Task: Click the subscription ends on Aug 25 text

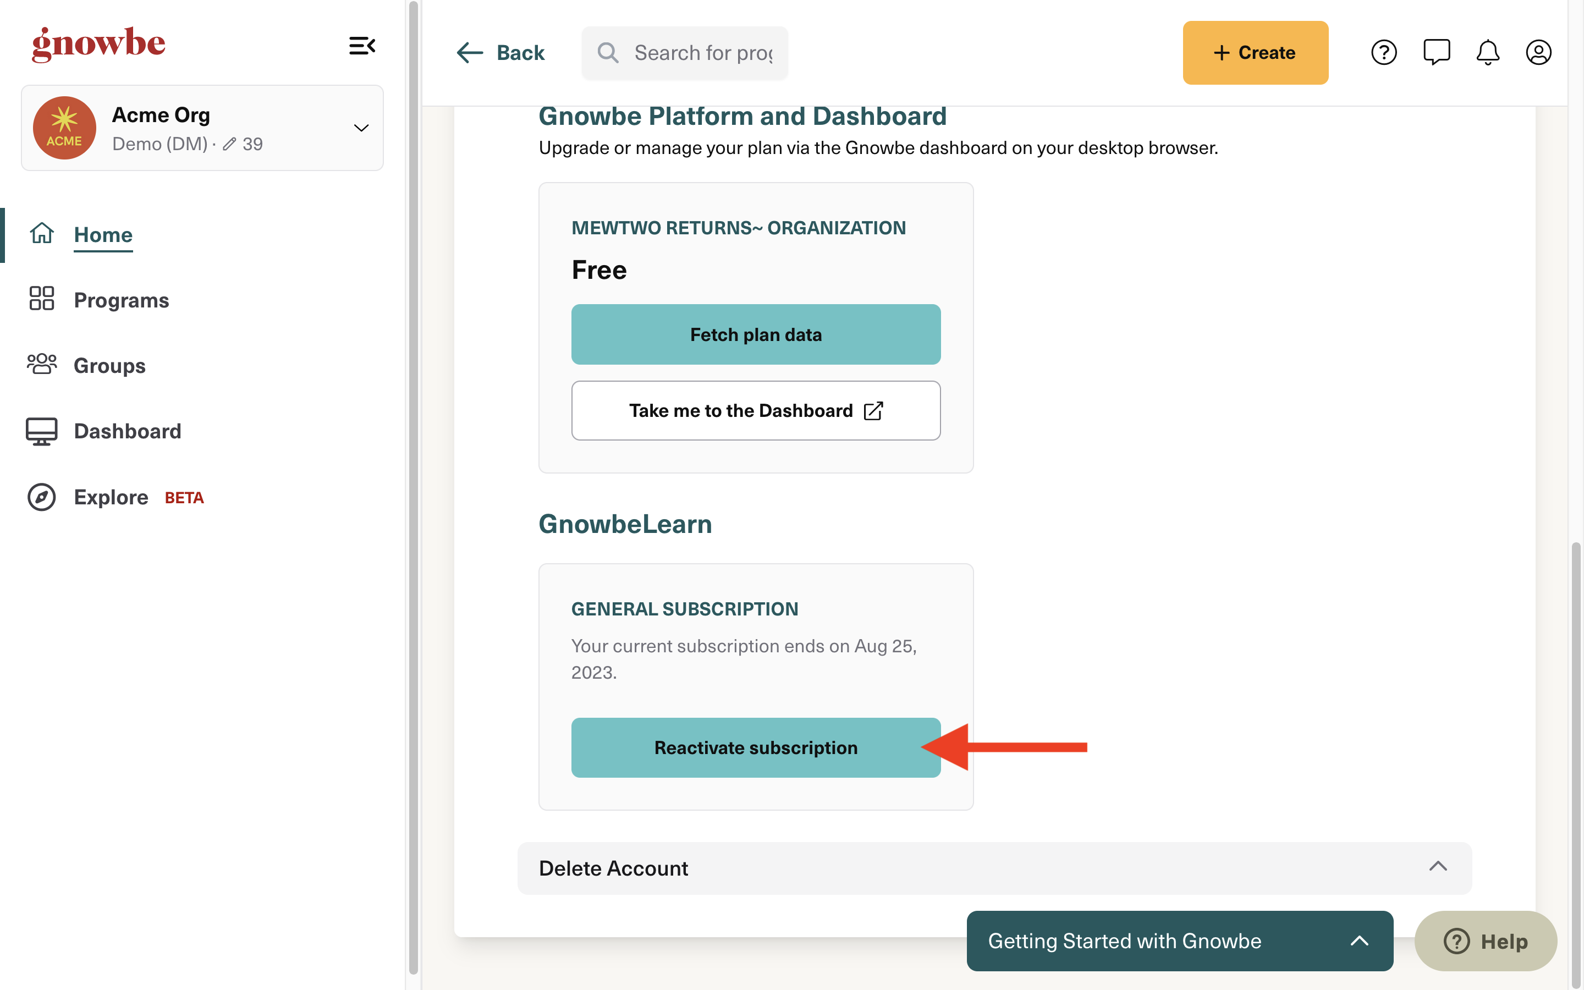Action: [x=744, y=659]
